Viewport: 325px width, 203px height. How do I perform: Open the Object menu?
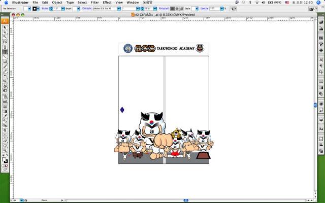click(57, 3)
